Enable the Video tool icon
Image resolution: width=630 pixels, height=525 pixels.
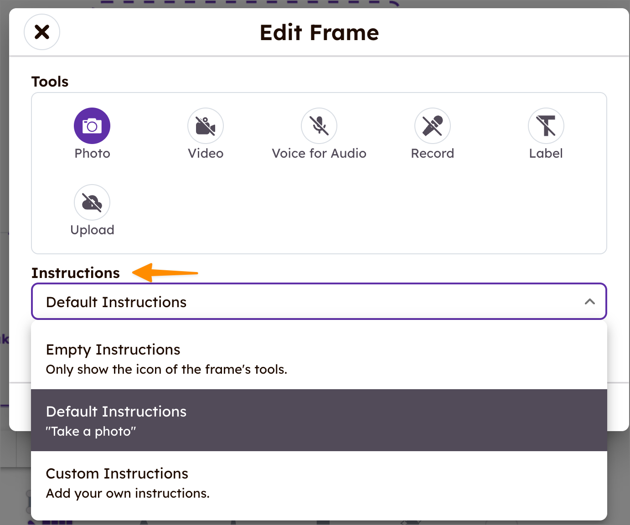pyautogui.click(x=206, y=126)
